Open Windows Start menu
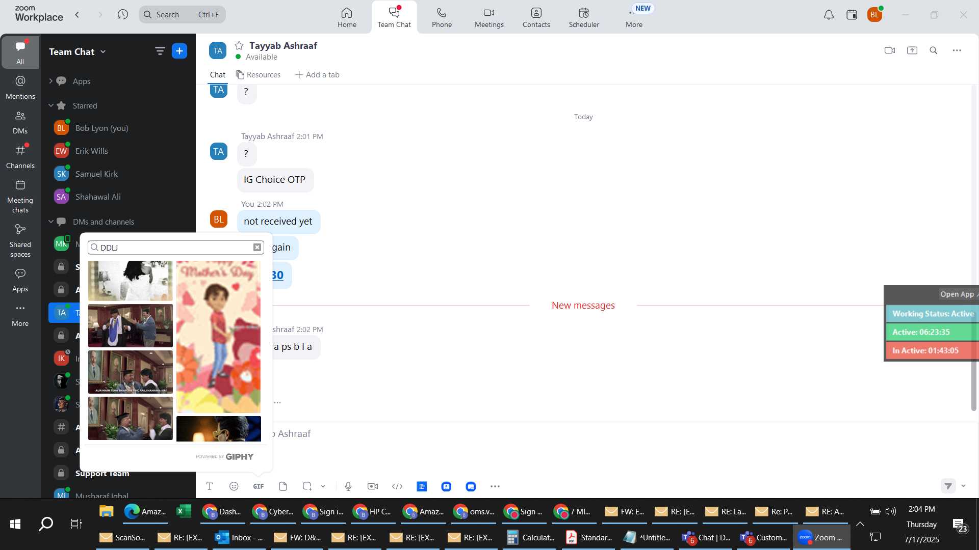Screen dimensions: 979x550 tap(15, 524)
